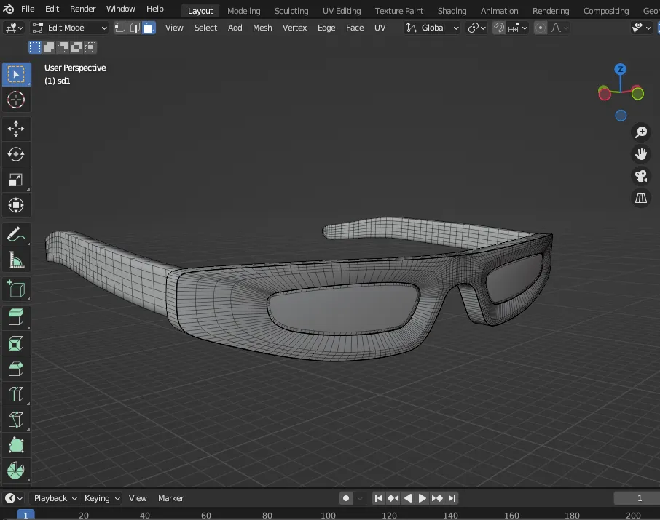Jump to the last frame
The height and width of the screenshot is (520, 660).
(x=452, y=498)
